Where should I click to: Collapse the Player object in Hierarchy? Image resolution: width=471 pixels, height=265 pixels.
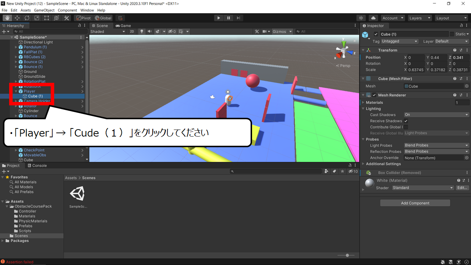click(16, 91)
